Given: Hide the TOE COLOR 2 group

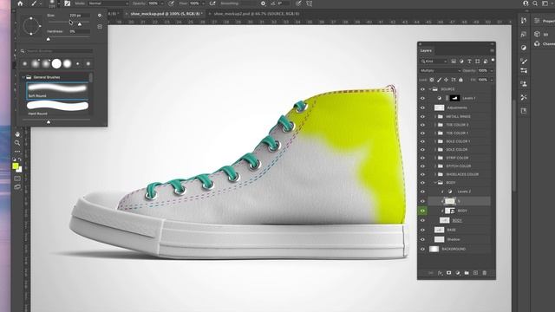Looking at the screenshot, I should pyautogui.click(x=422, y=125).
